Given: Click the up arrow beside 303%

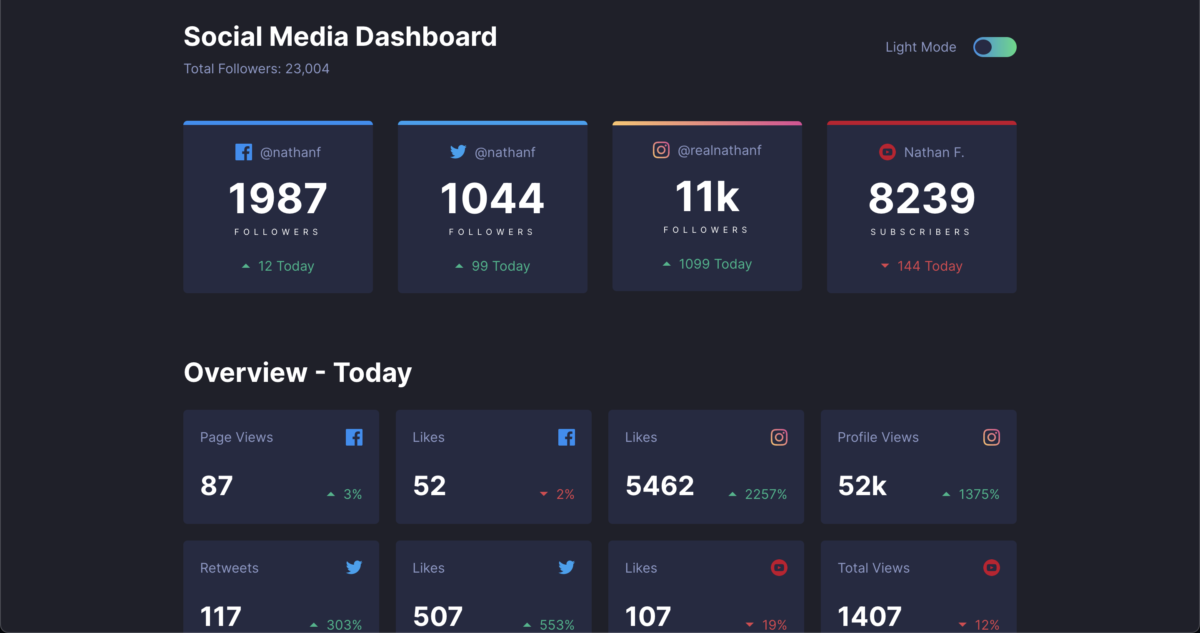Looking at the screenshot, I should [x=314, y=625].
